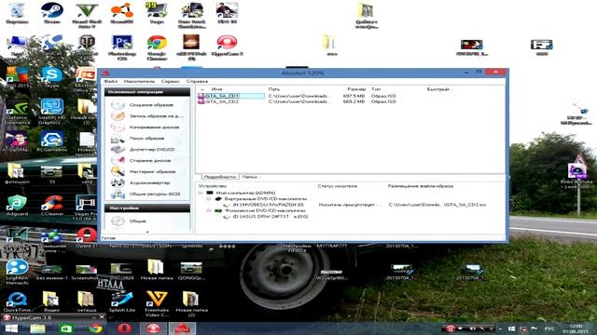Open Splash Lite desktop shortcut
This screenshot has height=335, width=597.
click(x=122, y=302)
